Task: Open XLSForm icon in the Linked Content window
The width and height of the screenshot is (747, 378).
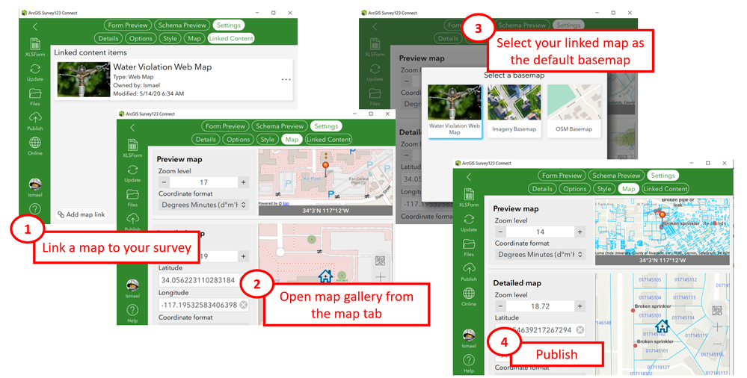Action: pyautogui.click(x=35, y=44)
